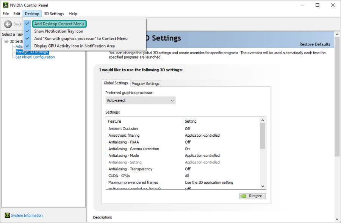Click the Restore button
This screenshot has height=223, width=341.
[x=252, y=196]
